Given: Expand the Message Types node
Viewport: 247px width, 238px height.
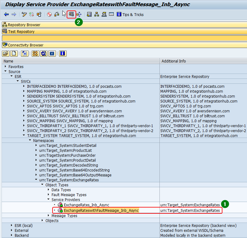Looking at the screenshot, I should click(49, 216).
